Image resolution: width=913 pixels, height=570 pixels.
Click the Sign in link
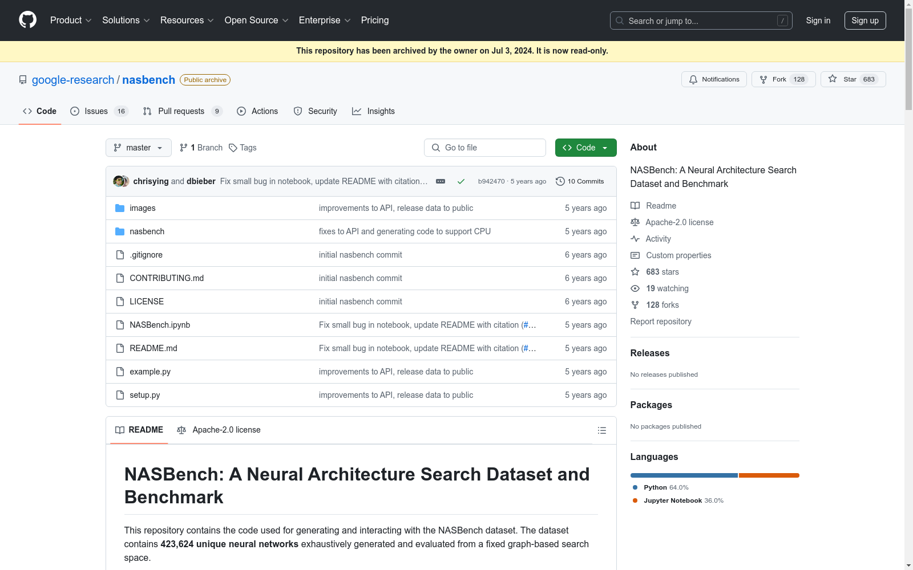(x=818, y=21)
